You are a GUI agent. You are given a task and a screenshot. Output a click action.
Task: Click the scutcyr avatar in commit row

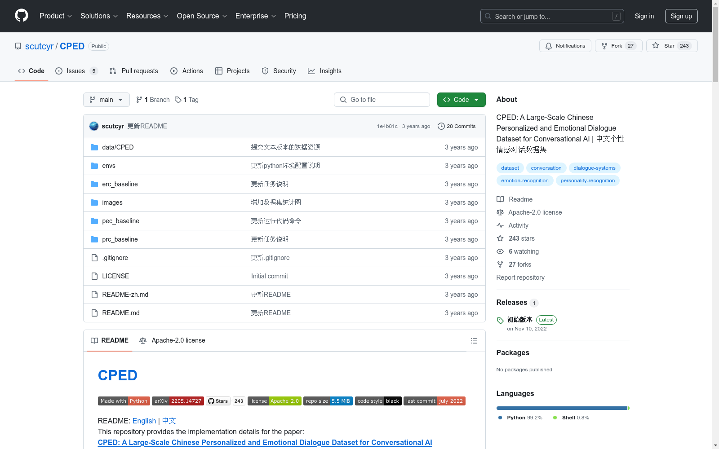point(94,126)
